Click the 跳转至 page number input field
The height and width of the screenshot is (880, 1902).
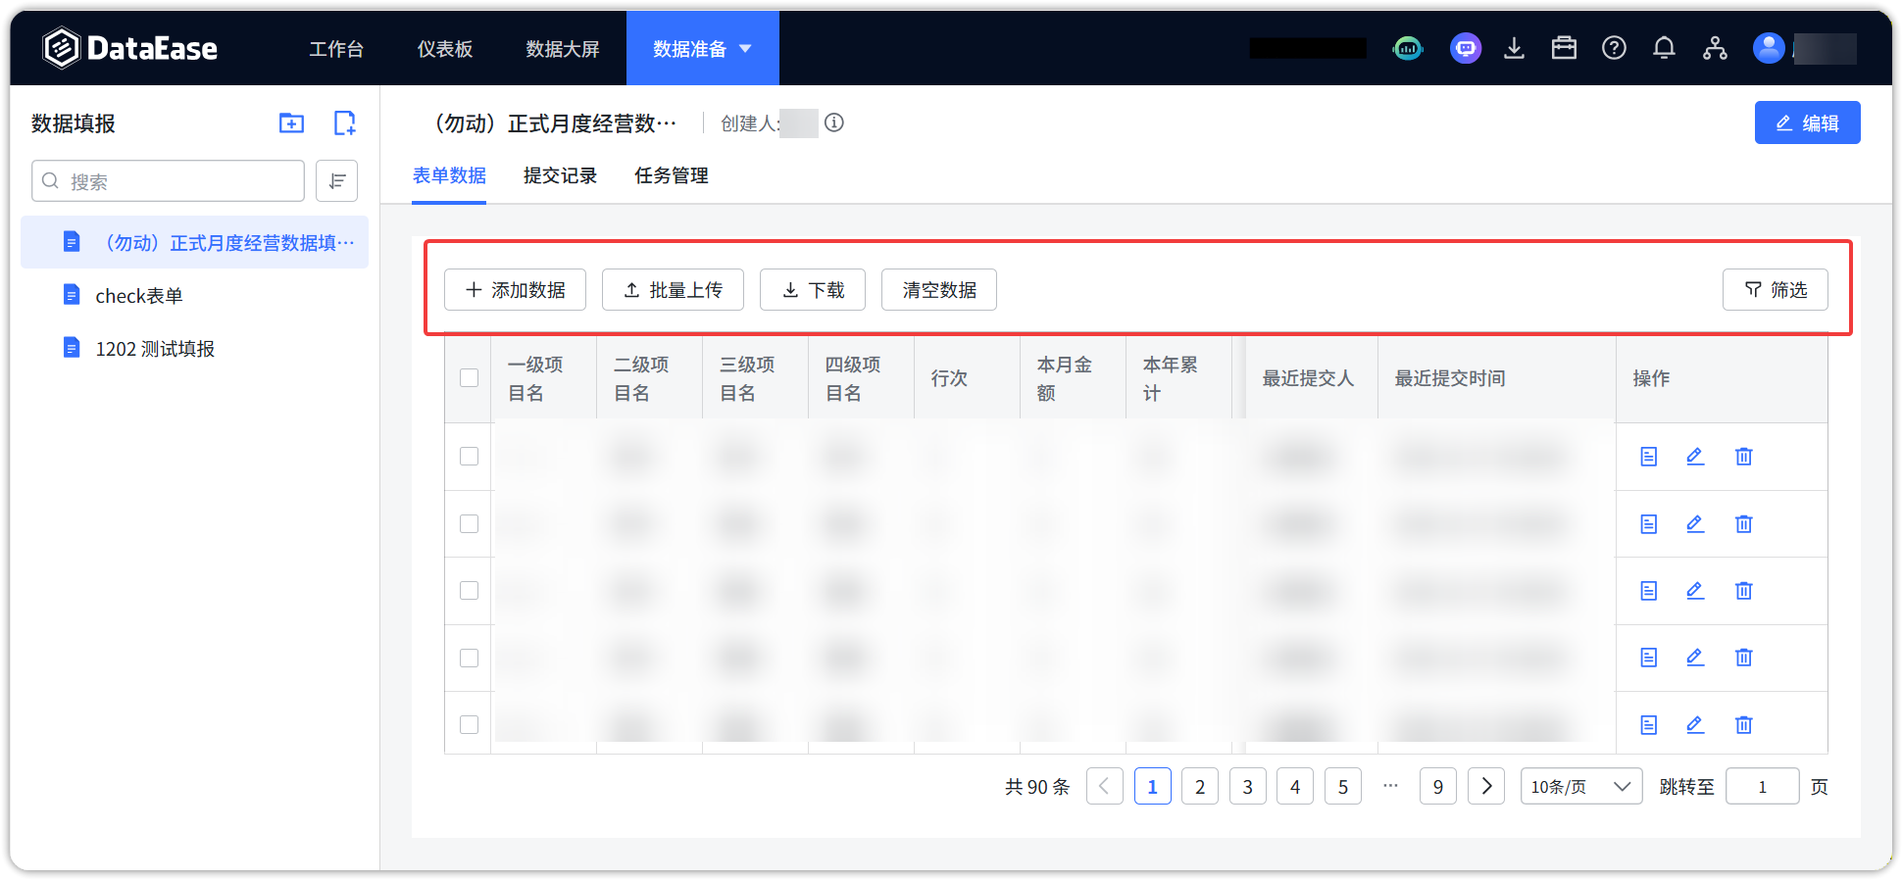click(1762, 787)
